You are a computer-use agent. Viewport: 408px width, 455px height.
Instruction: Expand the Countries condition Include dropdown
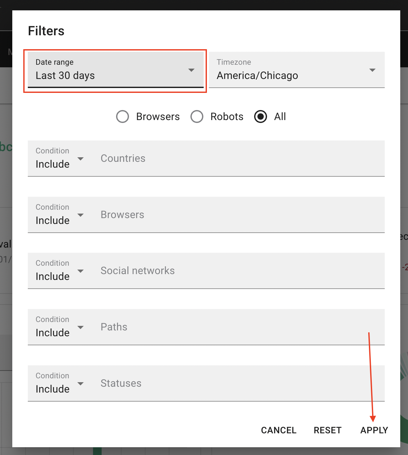(x=60, y=159)
